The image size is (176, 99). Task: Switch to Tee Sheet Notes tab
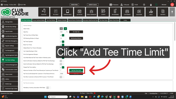104,20
